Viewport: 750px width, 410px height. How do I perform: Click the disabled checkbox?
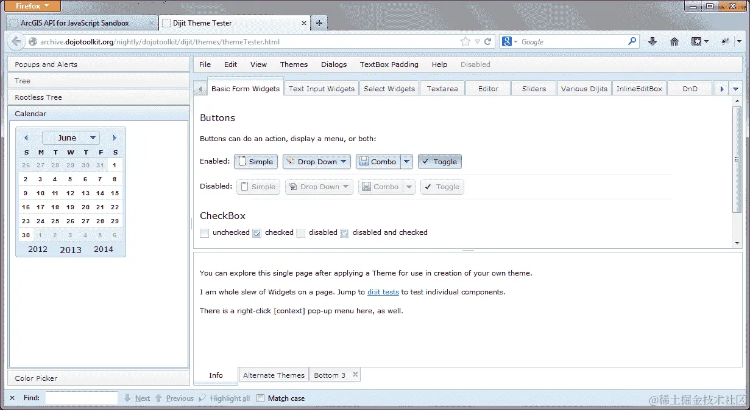[300, 232]
